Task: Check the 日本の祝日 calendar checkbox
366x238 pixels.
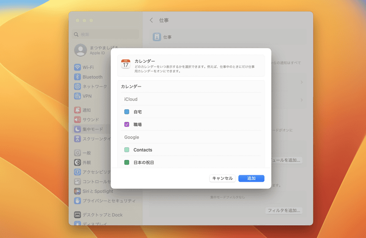Action: [127, 162]
